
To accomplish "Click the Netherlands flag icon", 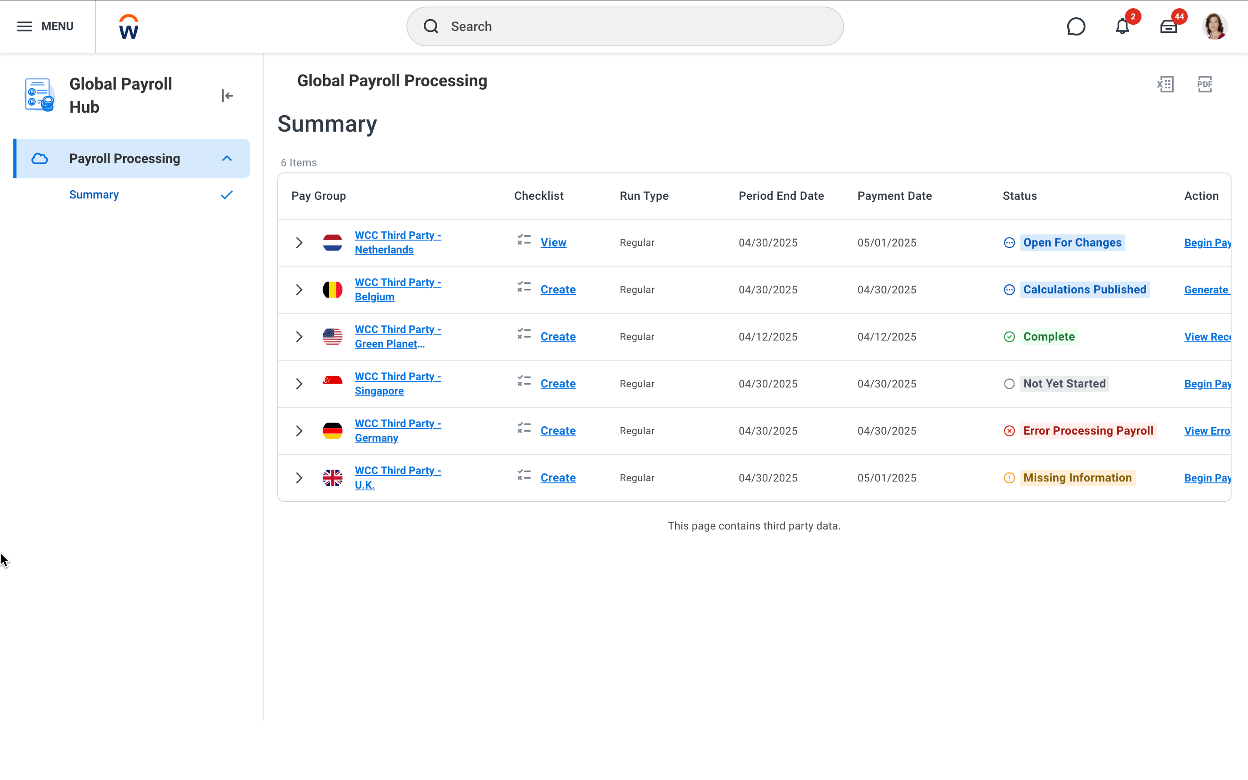I will pos(333,243).
